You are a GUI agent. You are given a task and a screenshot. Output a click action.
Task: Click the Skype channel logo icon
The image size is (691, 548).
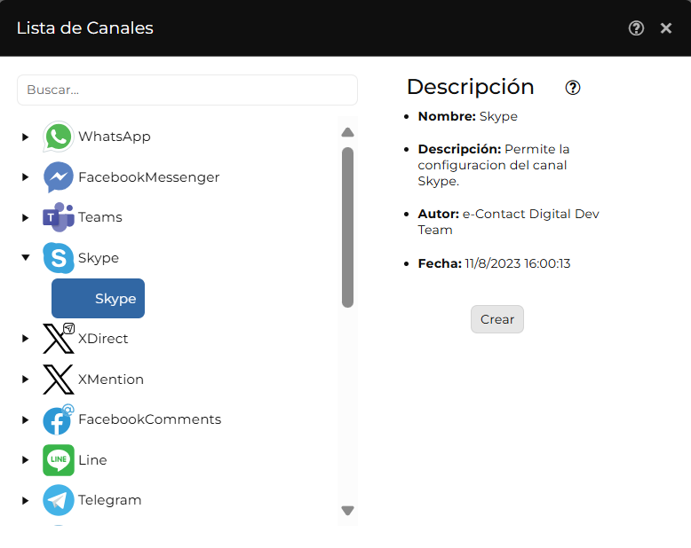[58, 258]
